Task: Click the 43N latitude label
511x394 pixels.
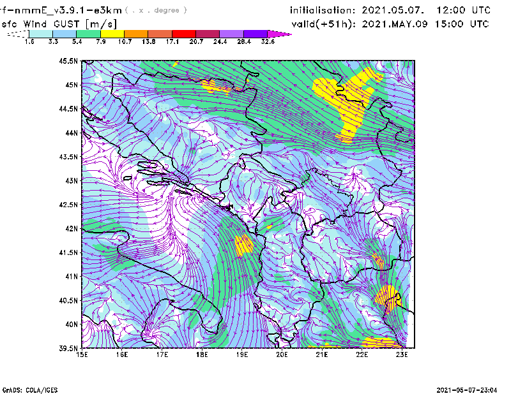Action: pyautogui.click(x=72, y=180)
